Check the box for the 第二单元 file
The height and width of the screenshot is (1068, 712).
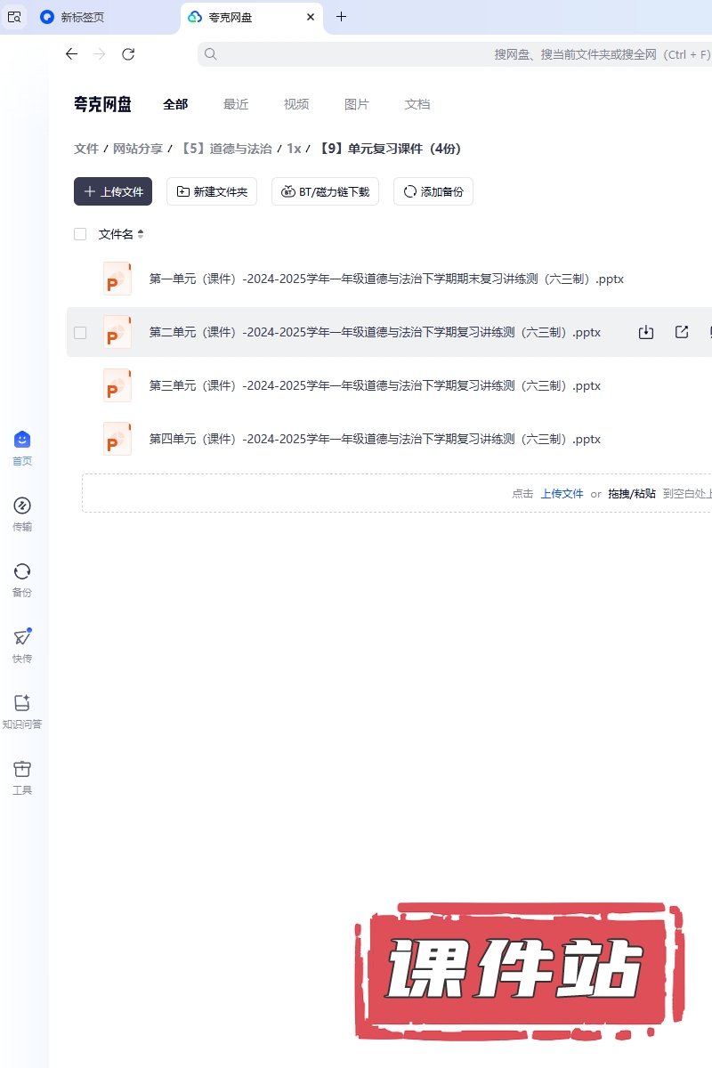click(x=80, y=333)
